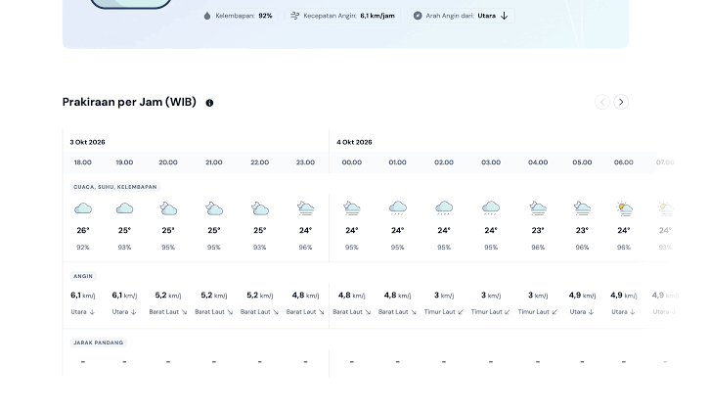Click the 5,2 km/j wind speed at 21.00
710x413 pixels.
[214, 296]
